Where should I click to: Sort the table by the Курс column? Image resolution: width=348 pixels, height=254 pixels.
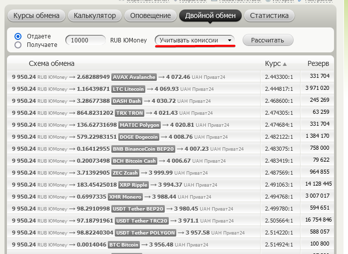pyautogui.click(x=276, y=64)
